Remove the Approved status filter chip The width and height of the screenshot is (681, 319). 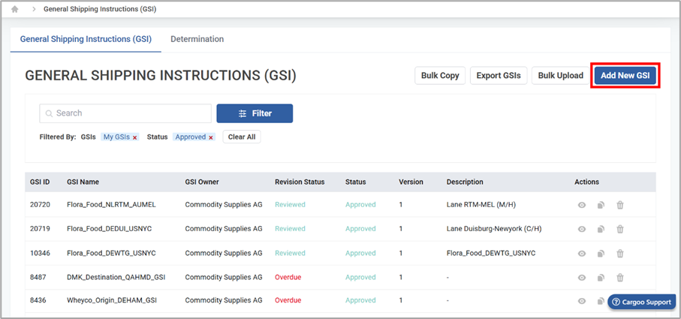pos(211,137)
